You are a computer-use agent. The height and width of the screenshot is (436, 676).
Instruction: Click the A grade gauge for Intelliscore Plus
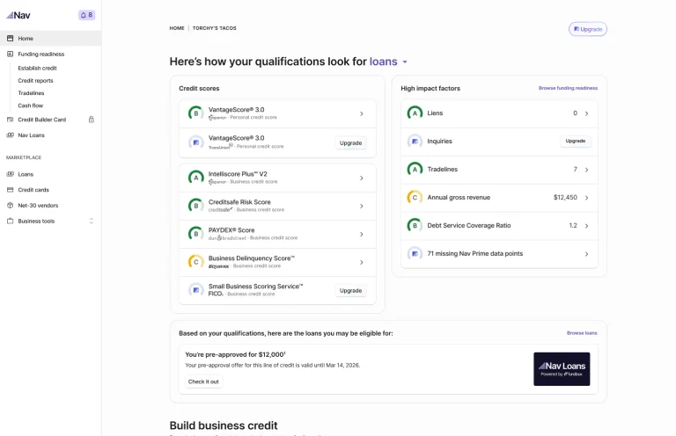195,178
